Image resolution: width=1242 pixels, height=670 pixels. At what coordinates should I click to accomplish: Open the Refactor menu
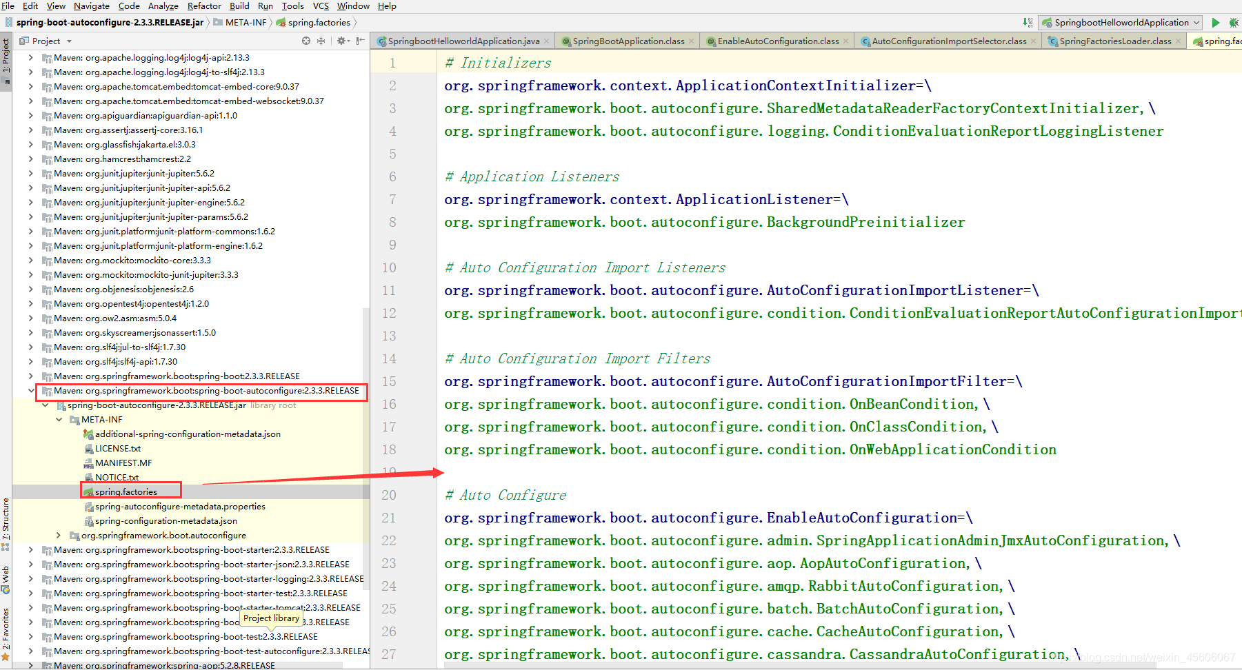(x=204, y=6)
